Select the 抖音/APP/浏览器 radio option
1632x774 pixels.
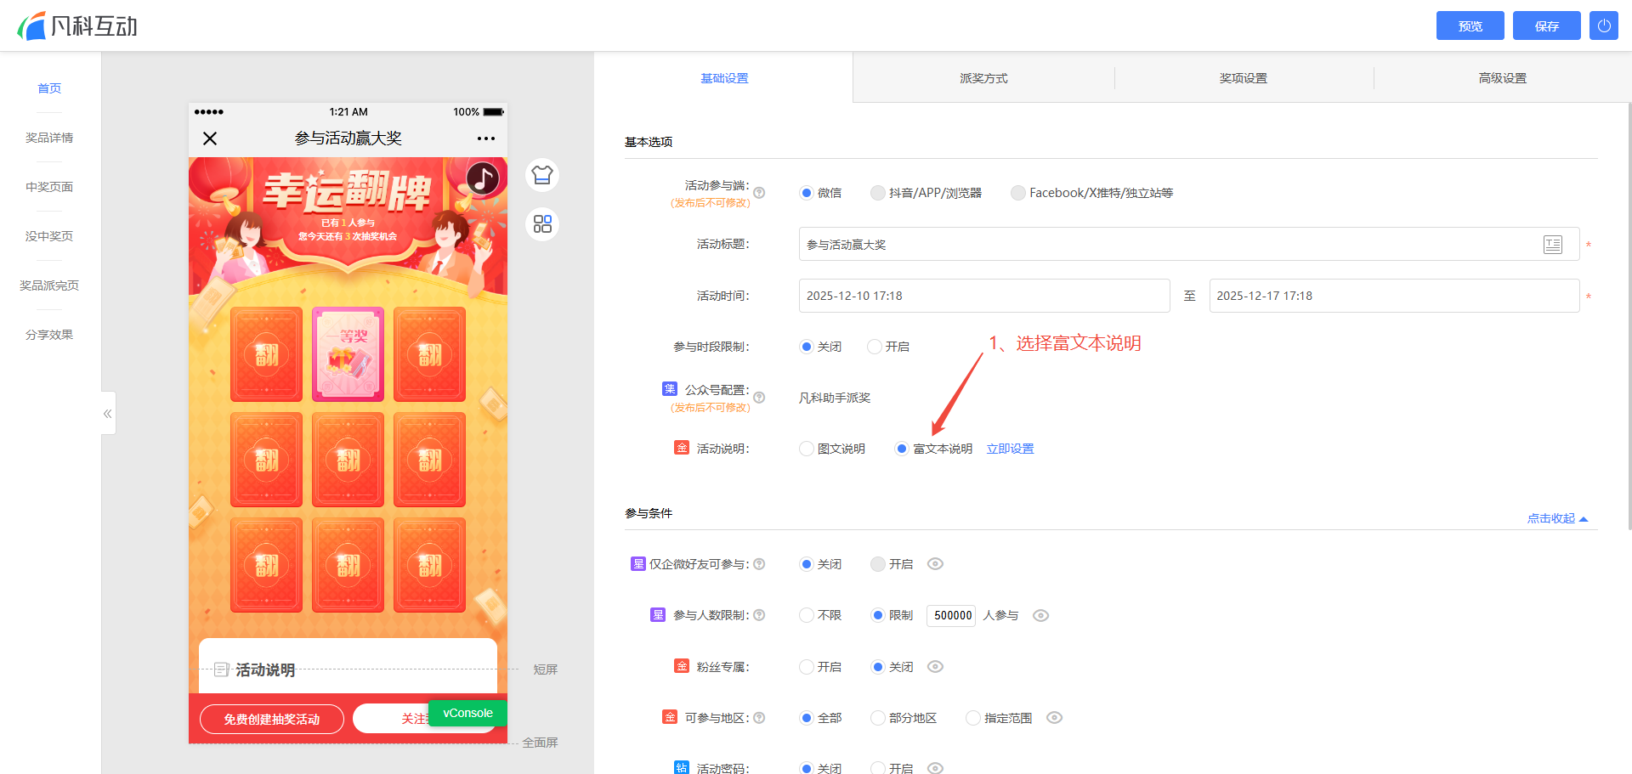coord(878,193)
